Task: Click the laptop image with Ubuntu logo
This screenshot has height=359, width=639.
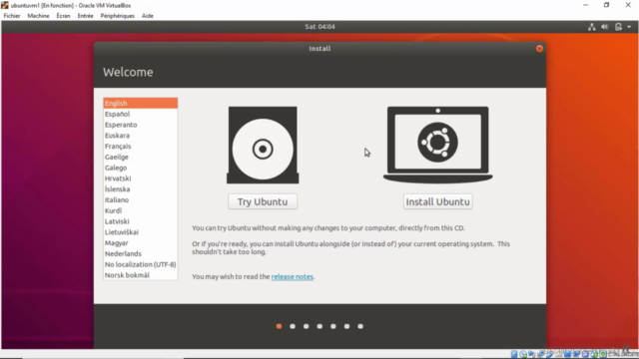Action: click(437, 145)
